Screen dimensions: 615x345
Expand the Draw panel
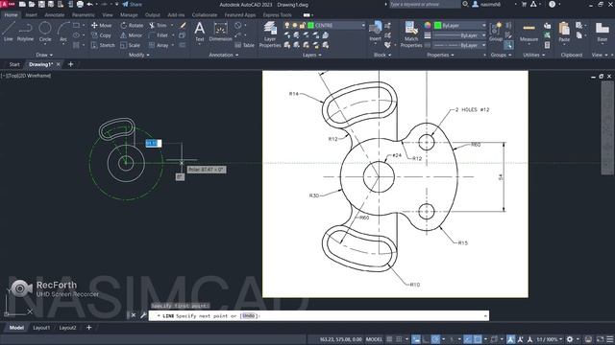coord(44,56)
